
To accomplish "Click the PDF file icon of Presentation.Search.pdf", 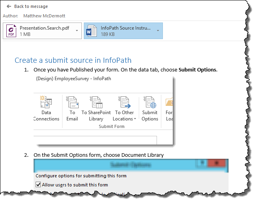I will click(x=11, y=31).
